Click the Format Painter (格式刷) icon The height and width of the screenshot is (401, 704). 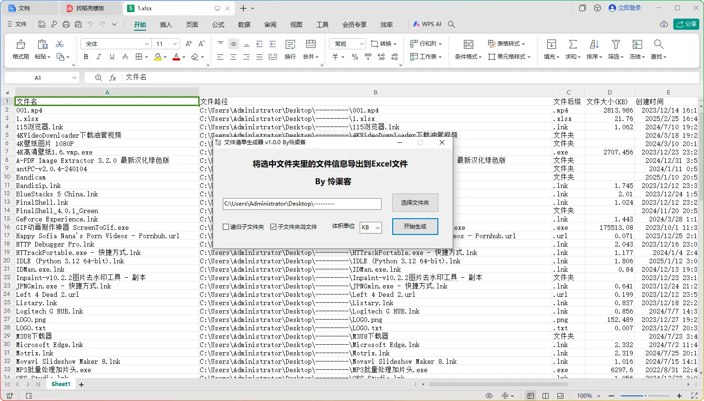tap(20, 45)
